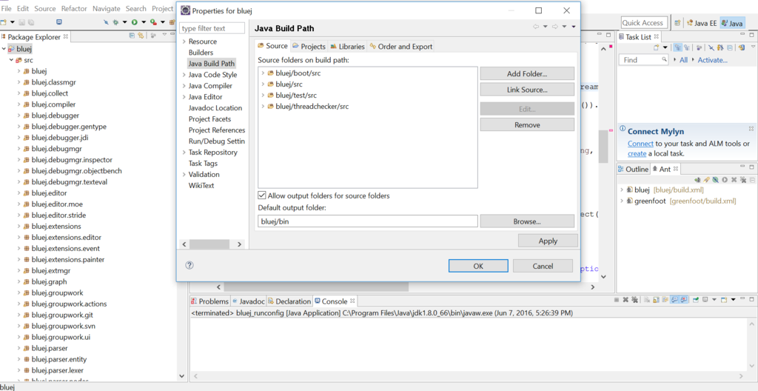The height and width of the screenshot is (391, 758).
Task: Click Run Default Target icon in Ant view
Action: tap(725, 180)
